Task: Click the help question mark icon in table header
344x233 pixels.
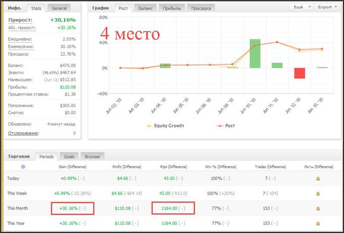Action: tap(23, 167)
